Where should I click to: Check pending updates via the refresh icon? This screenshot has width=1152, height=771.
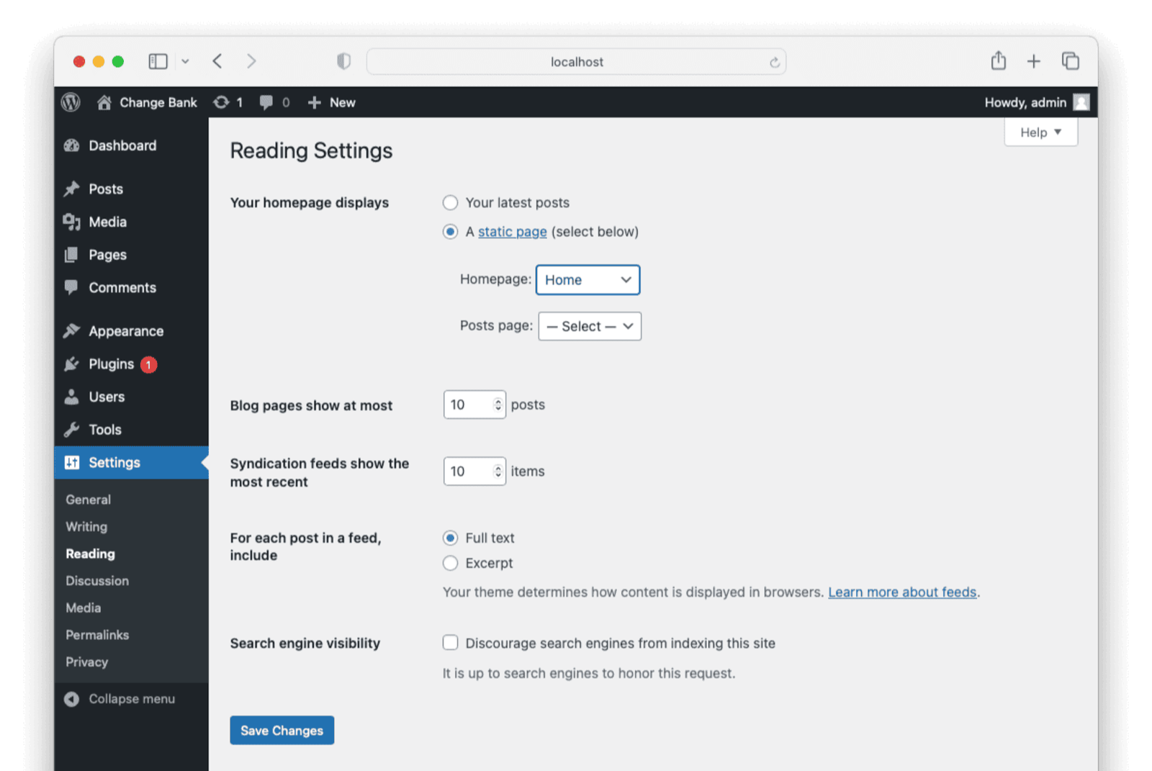pyautogui.click(x=222, y=102)
